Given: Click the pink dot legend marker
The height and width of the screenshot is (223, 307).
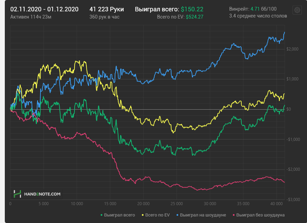Looking at the screenshot, I should 234,215.
